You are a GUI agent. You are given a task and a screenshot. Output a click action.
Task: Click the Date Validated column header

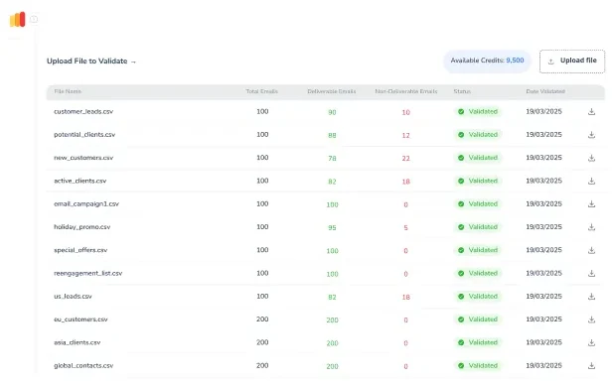[x=545, y=91]
